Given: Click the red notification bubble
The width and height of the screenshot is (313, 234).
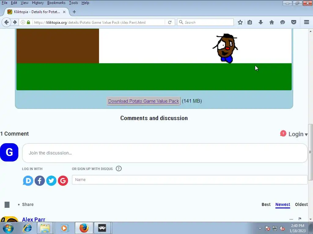Looking at the screenshot, I should pos(283,133).
